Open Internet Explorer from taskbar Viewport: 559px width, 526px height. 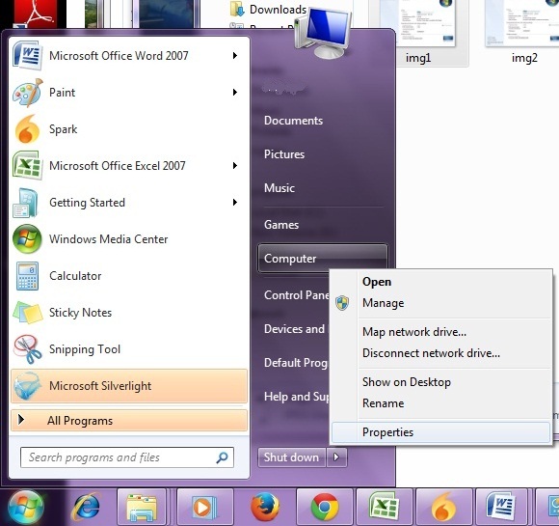click(x=86, y=507)
